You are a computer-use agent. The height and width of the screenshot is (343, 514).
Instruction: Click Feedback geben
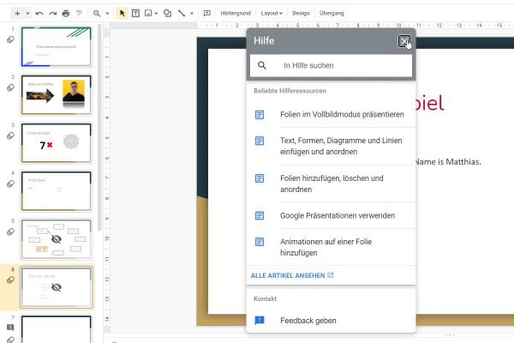(331, 321)
